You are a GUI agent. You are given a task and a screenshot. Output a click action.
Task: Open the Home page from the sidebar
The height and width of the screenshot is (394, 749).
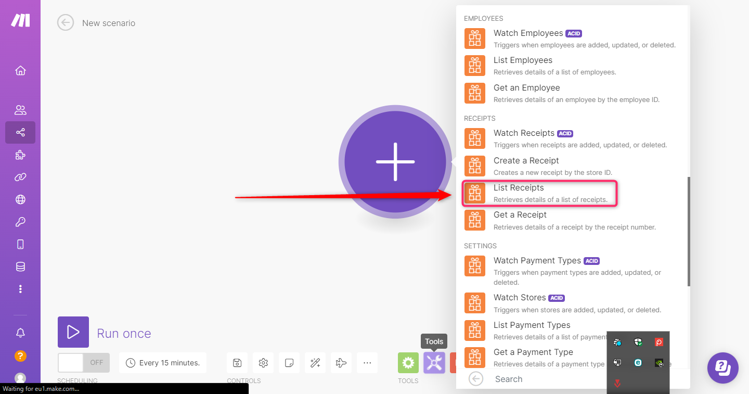[x=20, y=70]
